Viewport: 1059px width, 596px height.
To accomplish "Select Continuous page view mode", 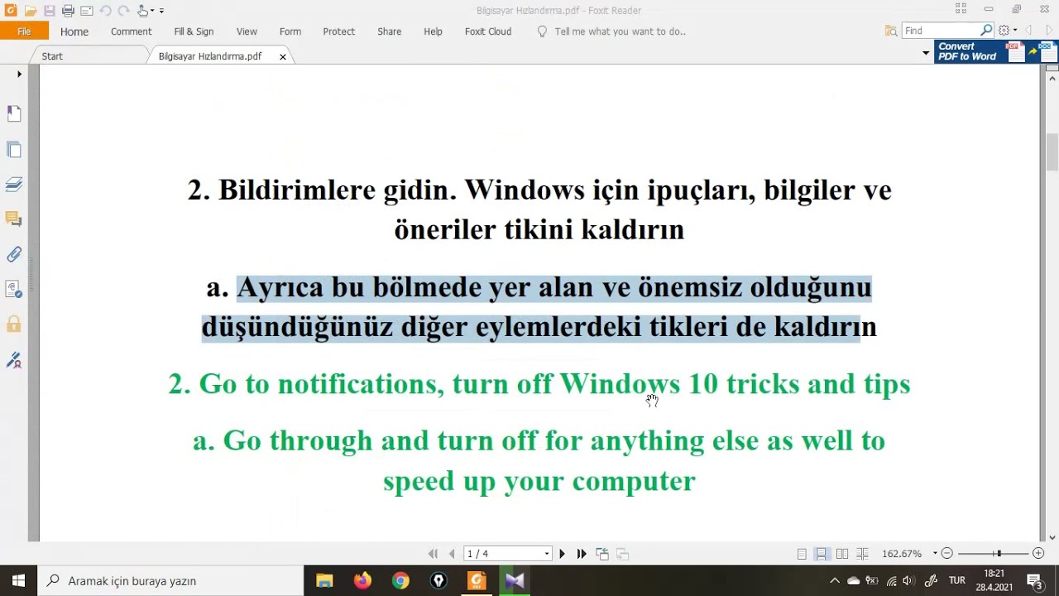I will tap(822, 554).
